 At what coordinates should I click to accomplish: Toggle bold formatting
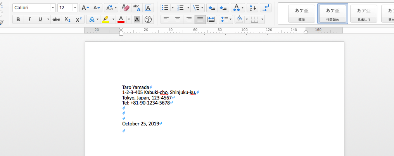(18, 19)
